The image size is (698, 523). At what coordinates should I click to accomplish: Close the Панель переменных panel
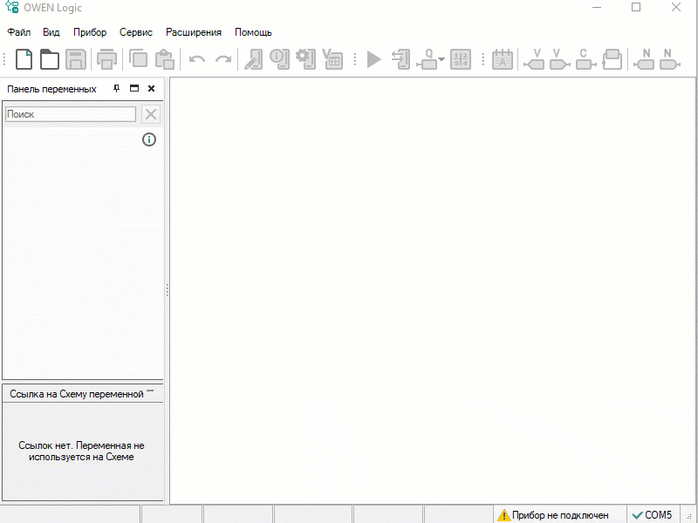point(151,89)
